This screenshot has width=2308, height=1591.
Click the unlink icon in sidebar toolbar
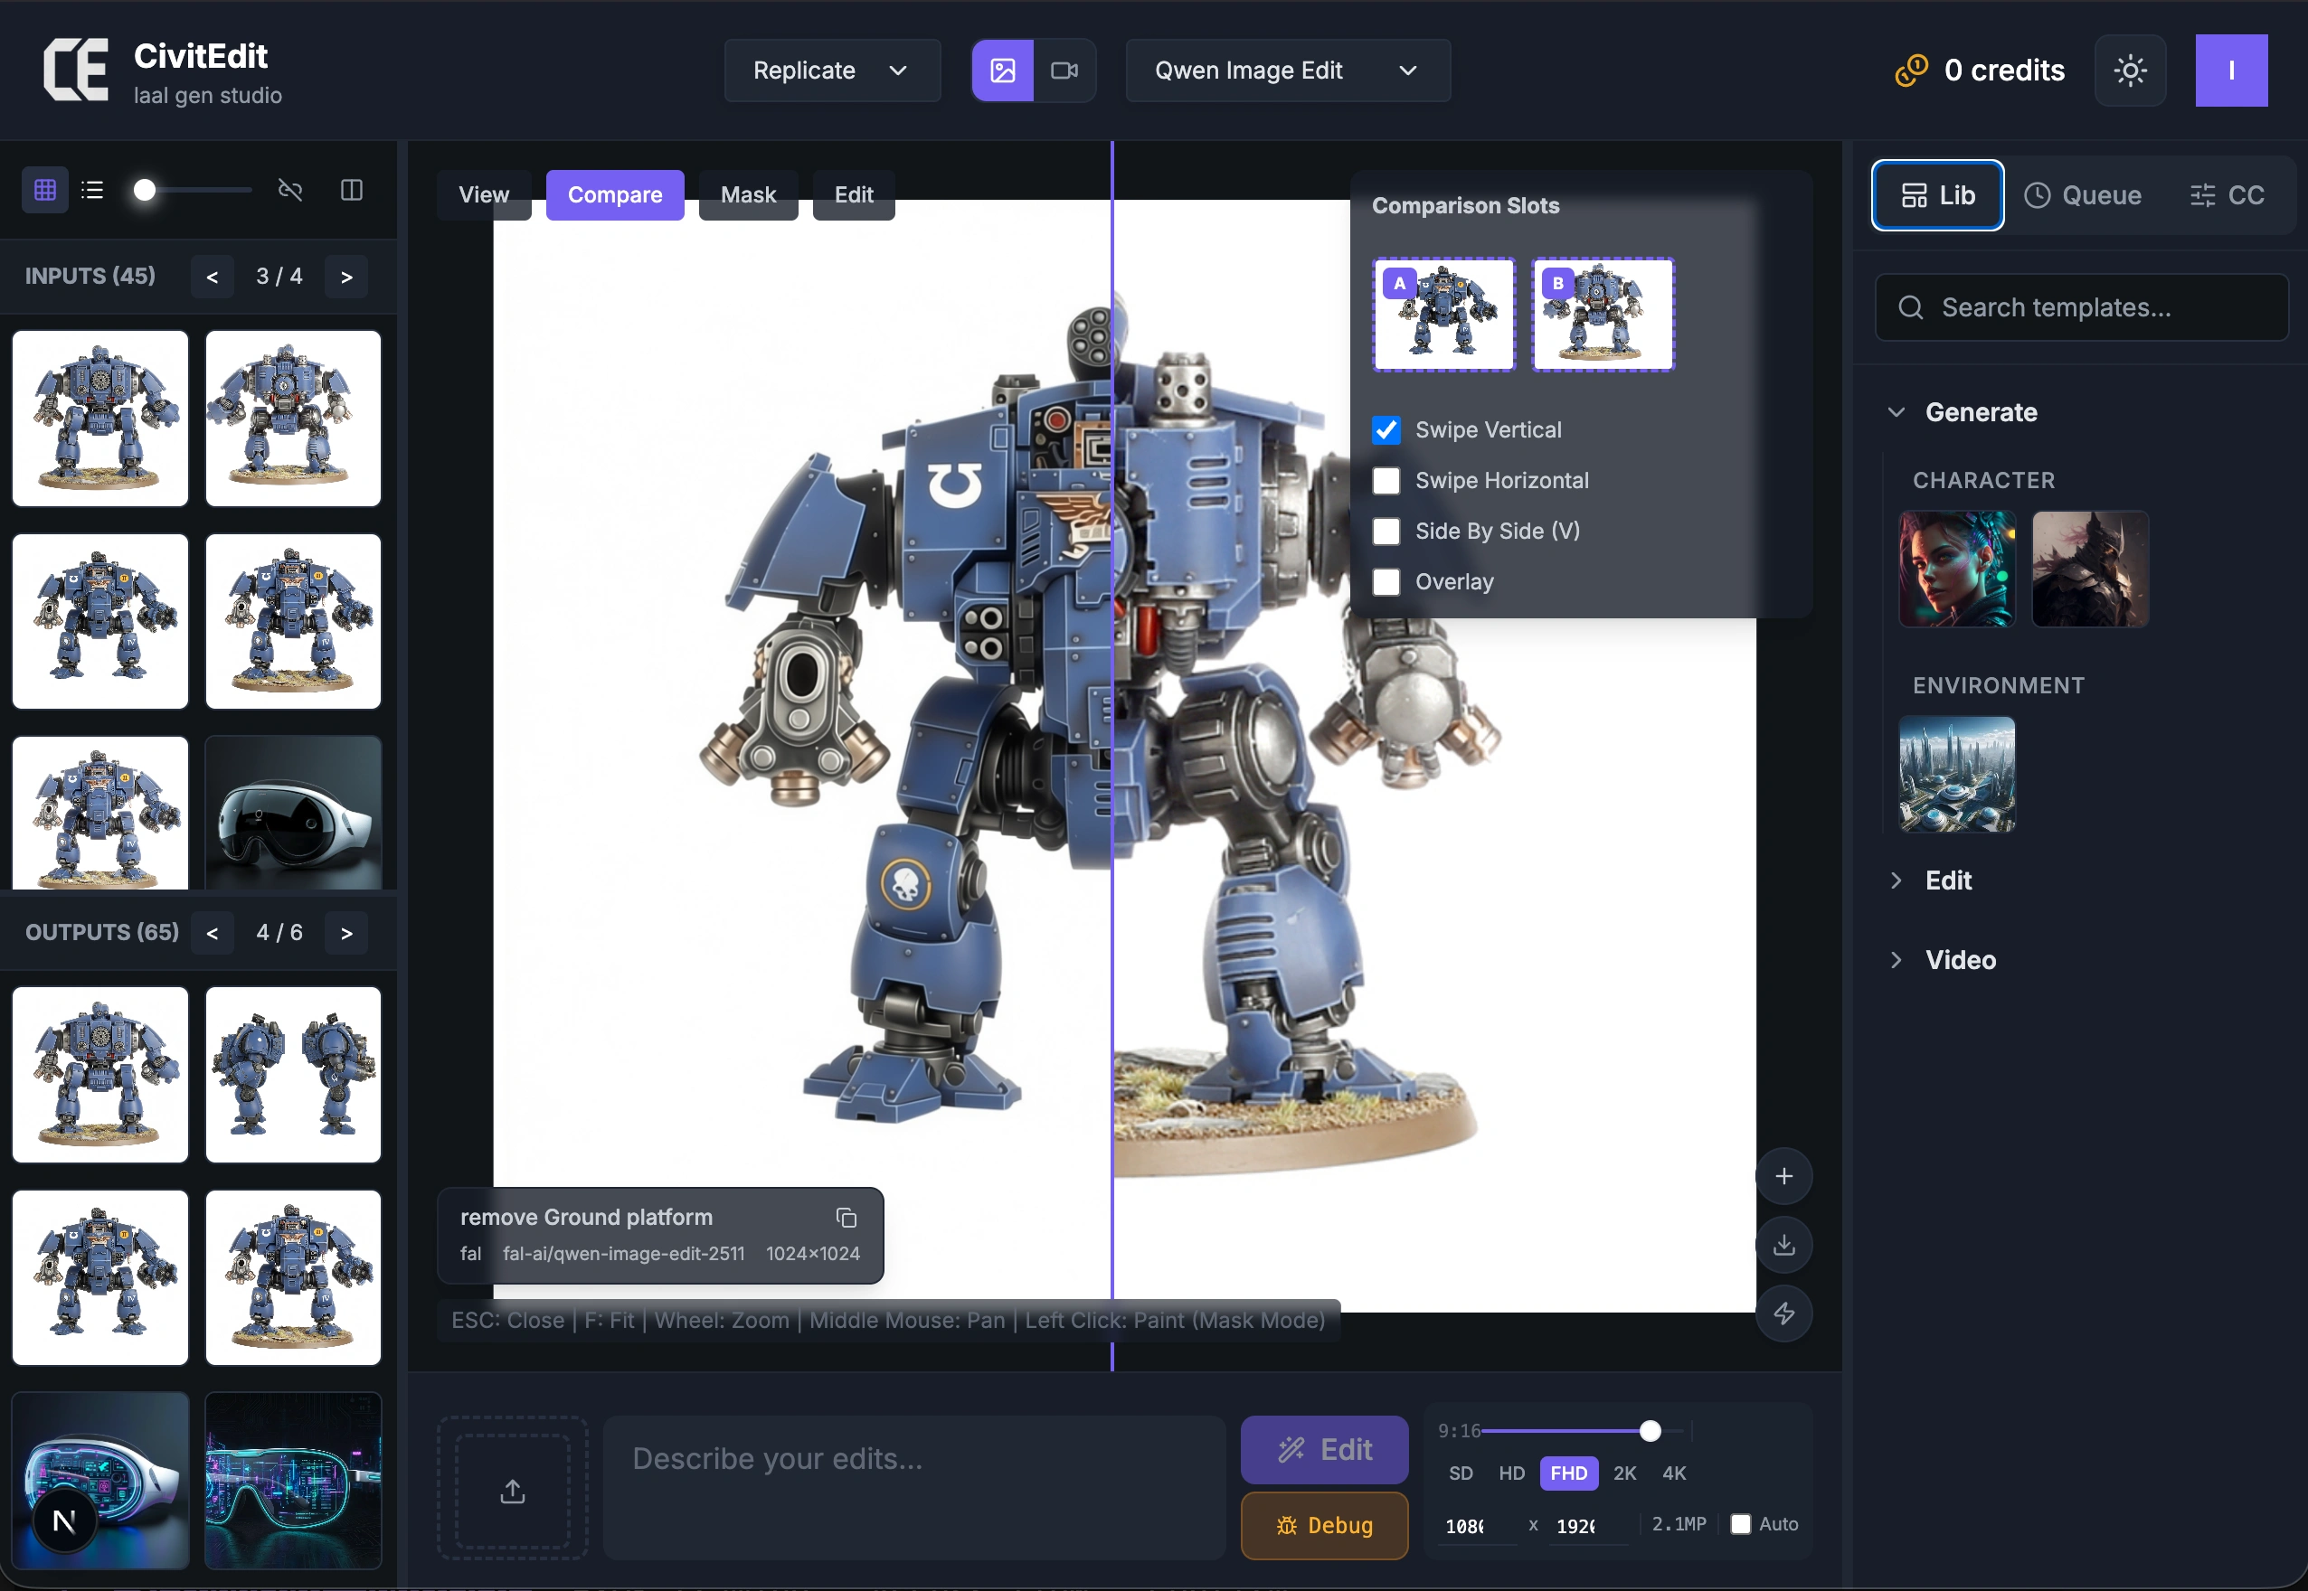coord(289,191)
